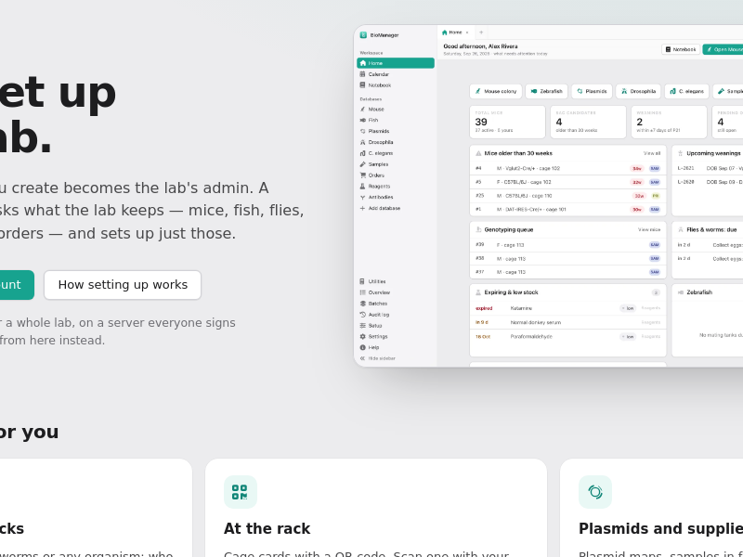Click the info icon beside Help in the sidebar

362,347
